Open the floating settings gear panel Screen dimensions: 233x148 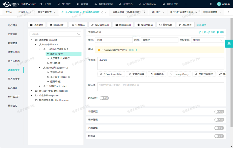click(x=229, y=44)
